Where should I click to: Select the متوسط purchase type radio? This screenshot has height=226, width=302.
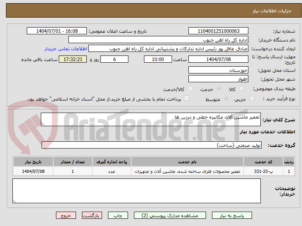pyautogui.click(x=226, y=99)
